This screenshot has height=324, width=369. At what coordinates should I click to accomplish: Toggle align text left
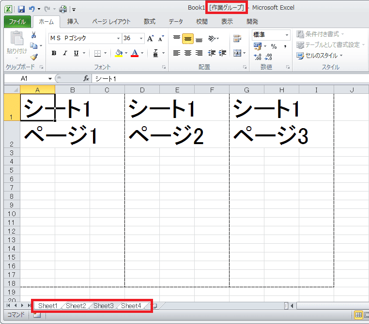click(176, 53)
